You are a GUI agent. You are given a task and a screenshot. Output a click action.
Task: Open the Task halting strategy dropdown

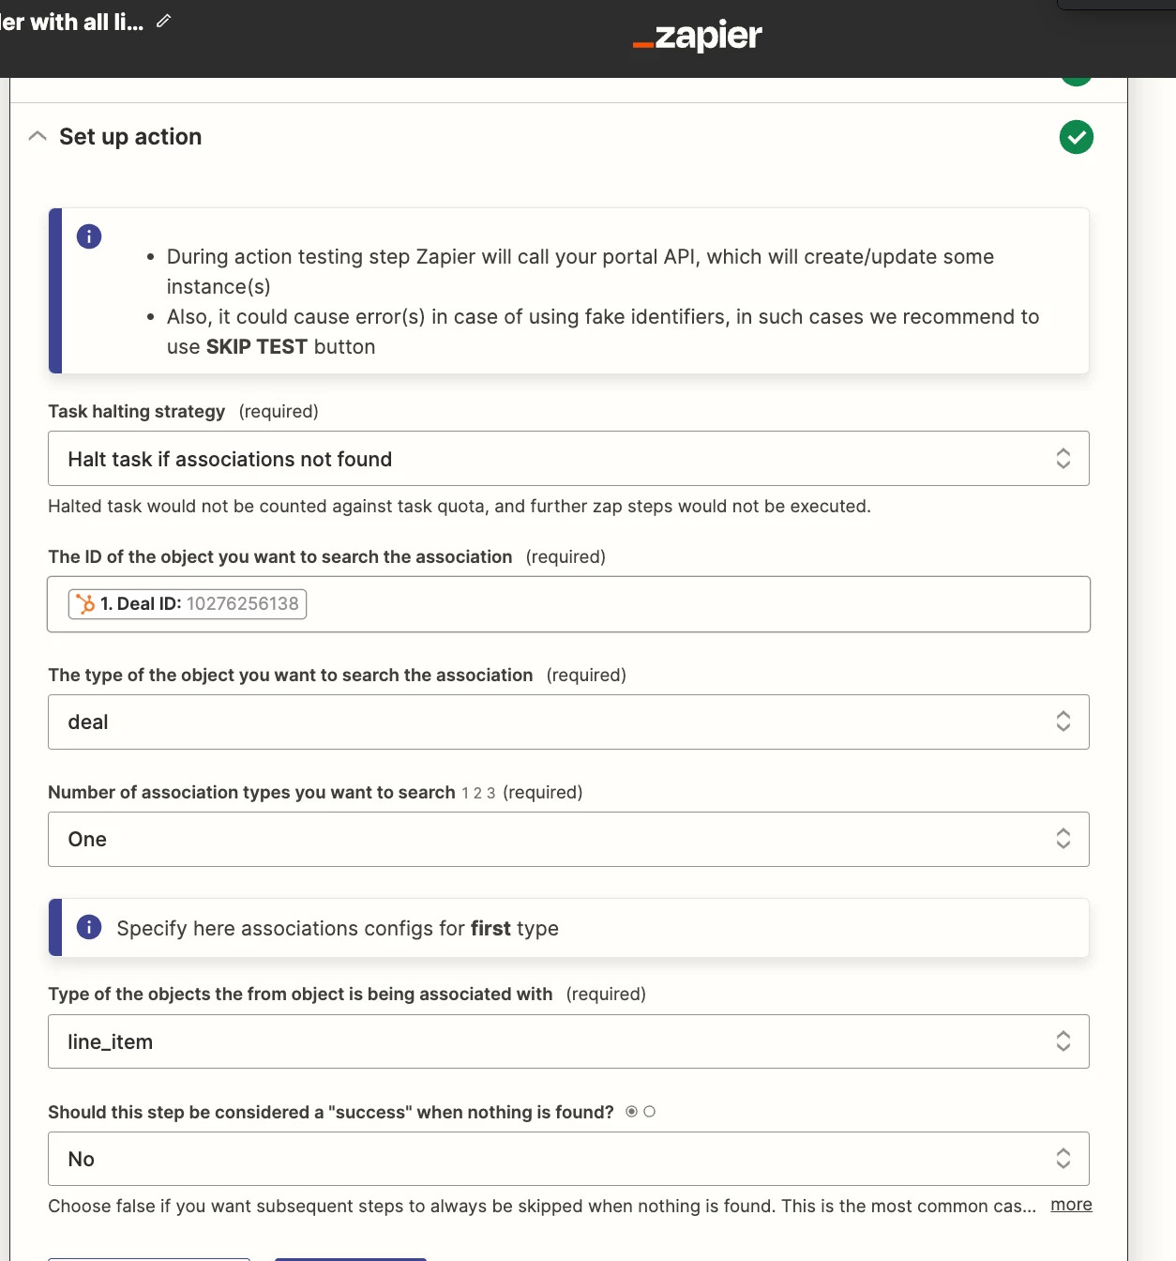[x=568, y=459]
